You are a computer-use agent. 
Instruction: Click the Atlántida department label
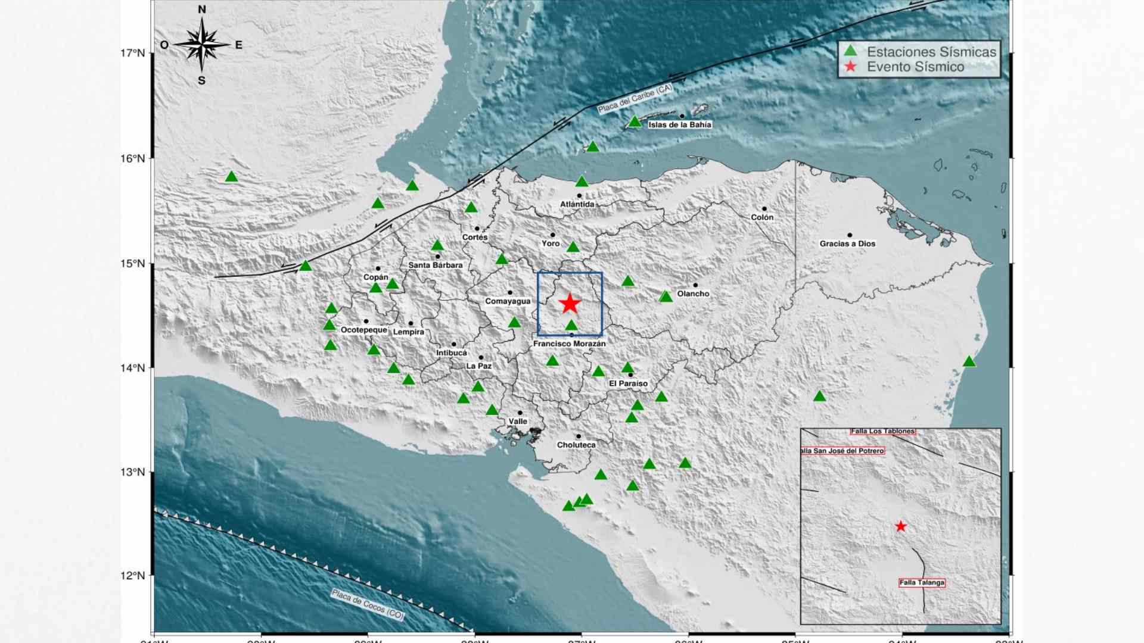tap(577, 204)
